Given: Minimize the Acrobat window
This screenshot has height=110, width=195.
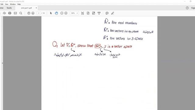Looking at the screenshot, I should point(185,1).
